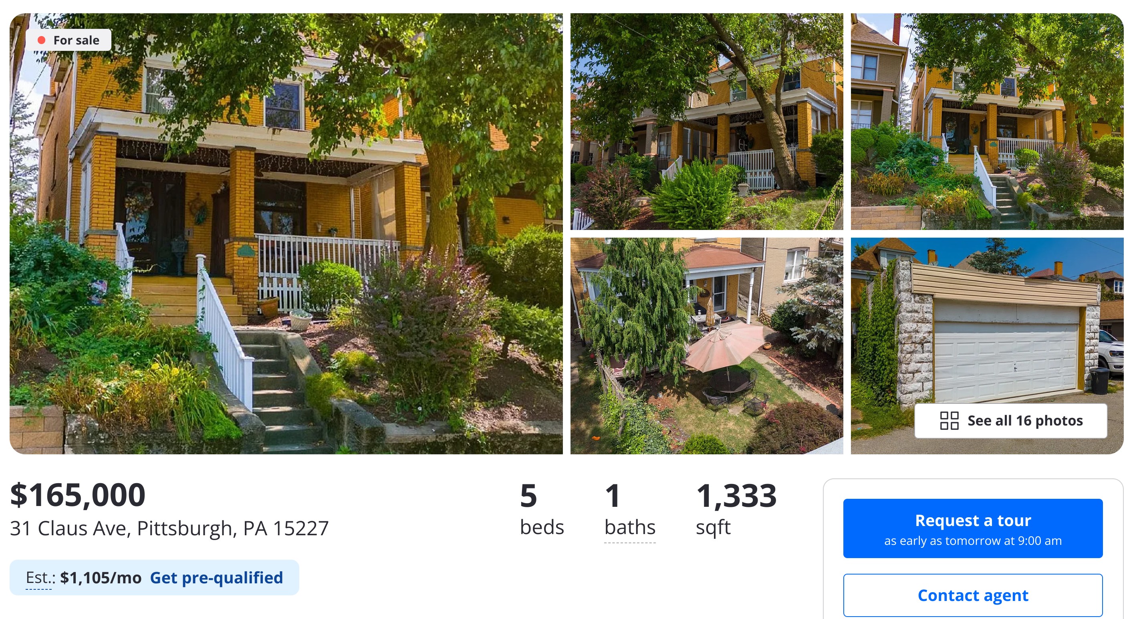Click the red For sale status dot
The width and height of the screenshot is (1133, 619).
42,40
